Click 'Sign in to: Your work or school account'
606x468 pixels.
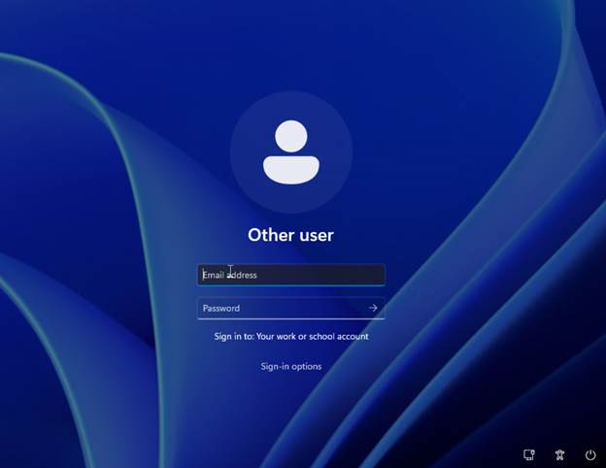(291, 337)
